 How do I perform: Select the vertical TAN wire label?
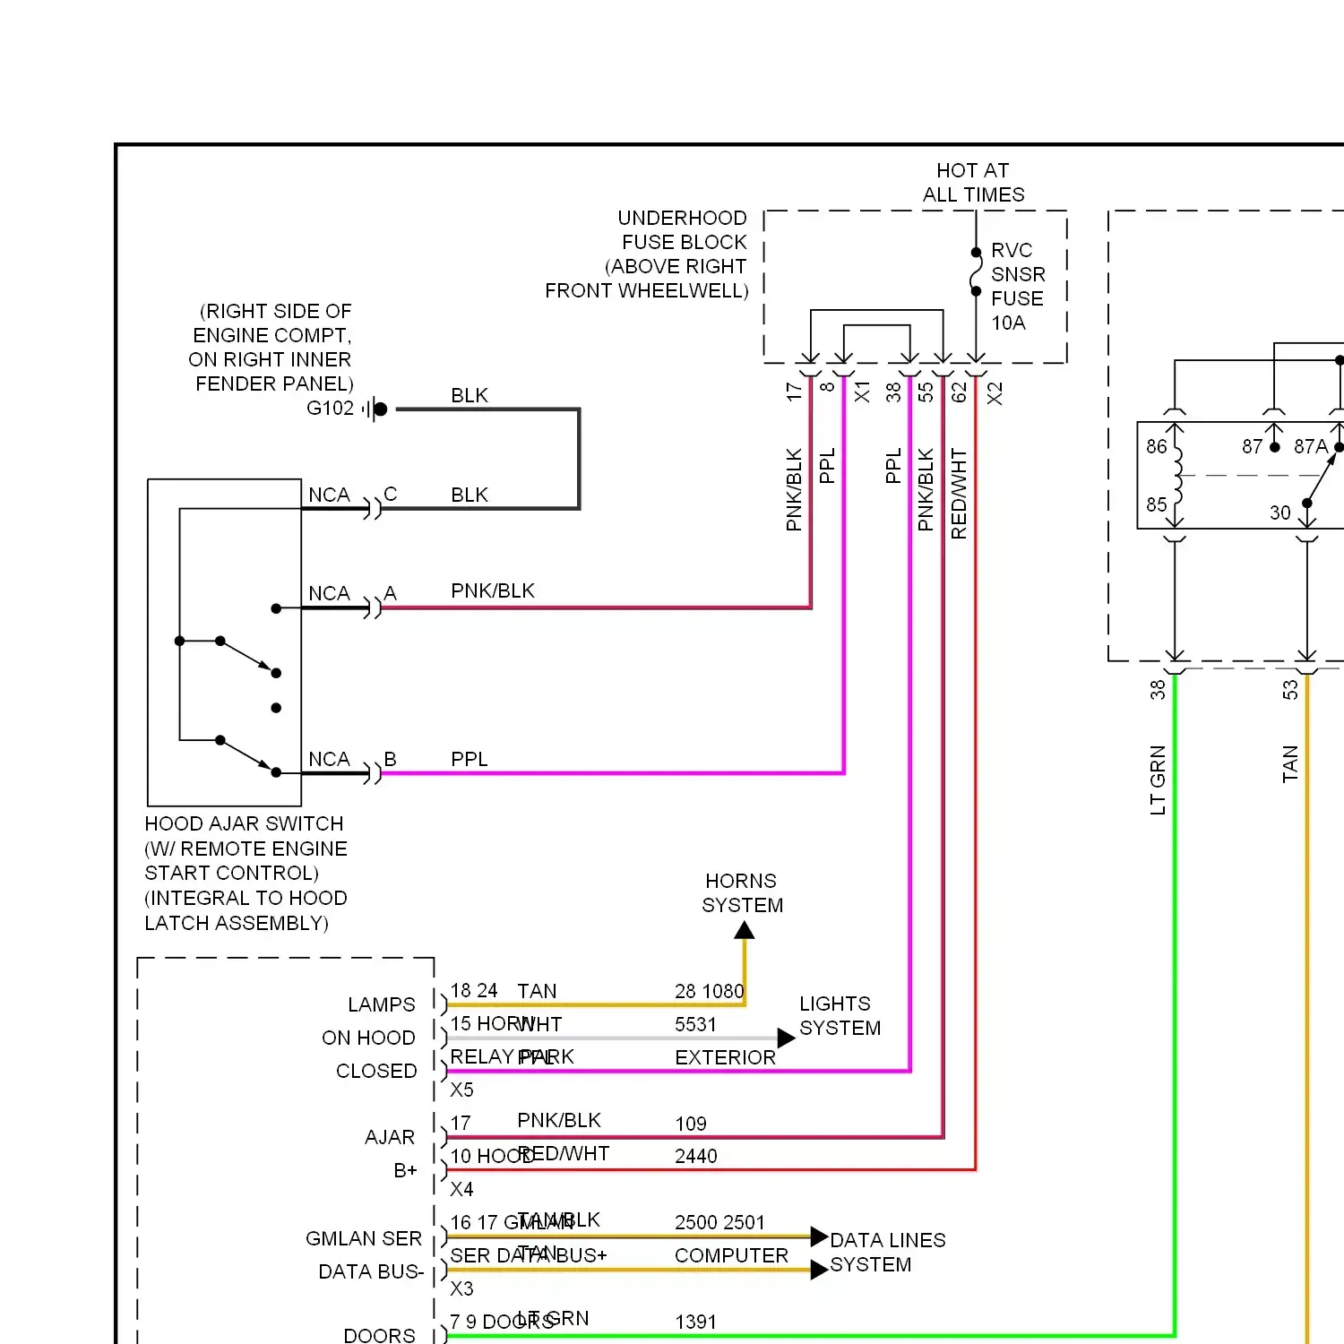pos(1290,764)
